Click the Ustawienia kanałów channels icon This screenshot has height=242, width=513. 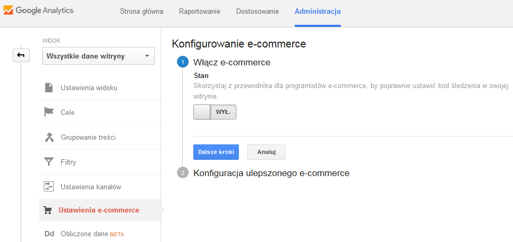click(49, 187)
